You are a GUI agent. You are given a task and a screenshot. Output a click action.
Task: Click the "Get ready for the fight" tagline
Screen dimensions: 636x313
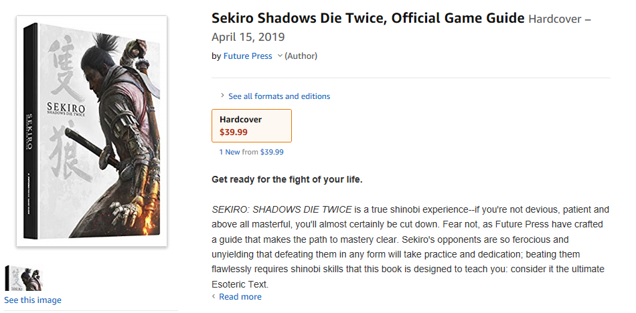(287, 179)
